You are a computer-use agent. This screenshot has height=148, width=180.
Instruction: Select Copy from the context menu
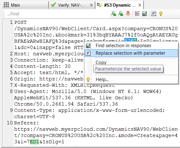tap(101, 63)
